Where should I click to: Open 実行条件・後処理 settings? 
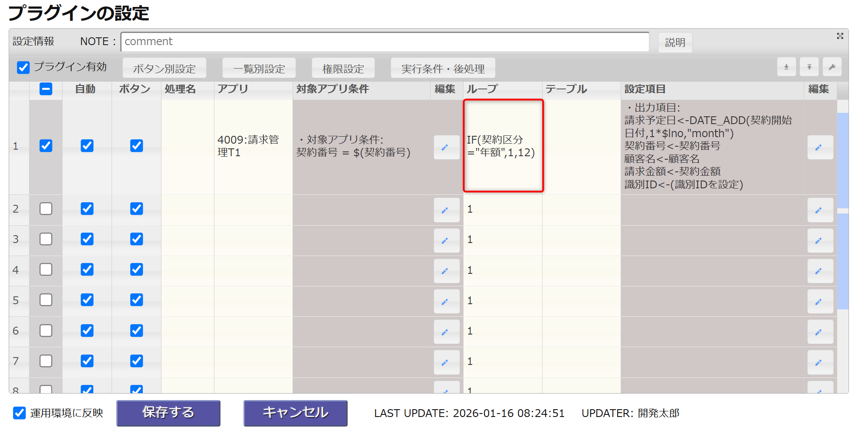pos(443,68)
